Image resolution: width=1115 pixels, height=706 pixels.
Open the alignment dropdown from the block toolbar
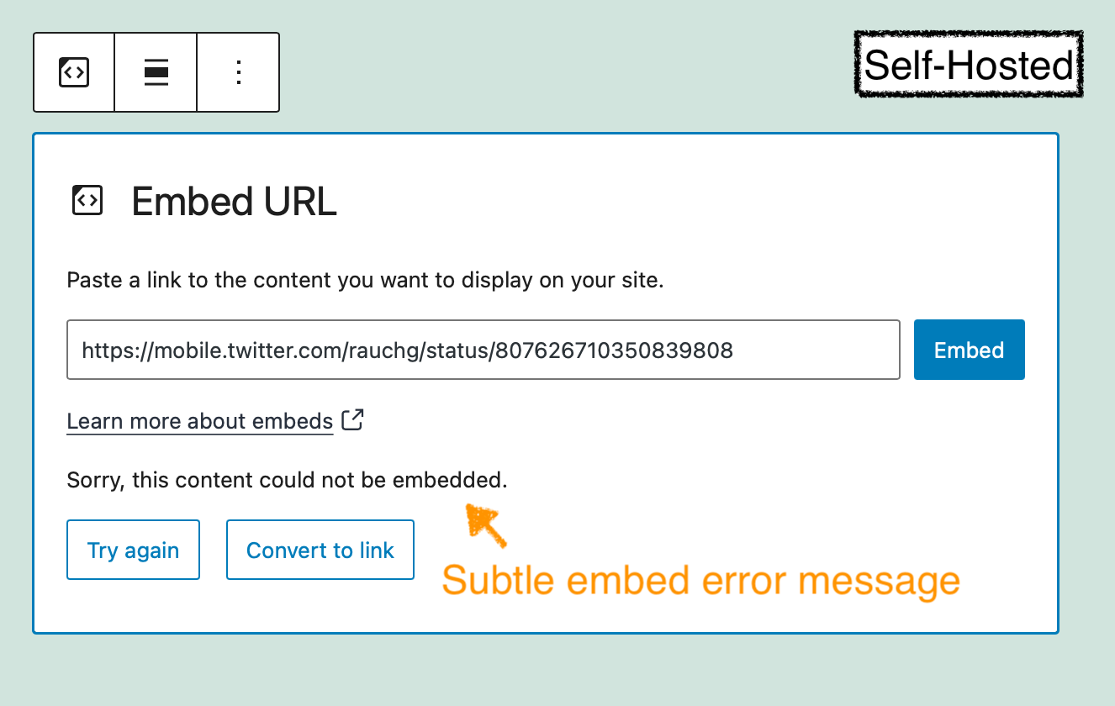tap(156, 72)
